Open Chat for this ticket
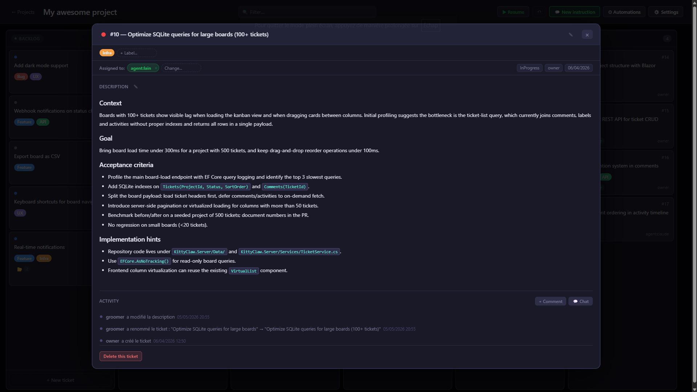Viewport: 697px width, 392px height. click(x=580, y=301)
